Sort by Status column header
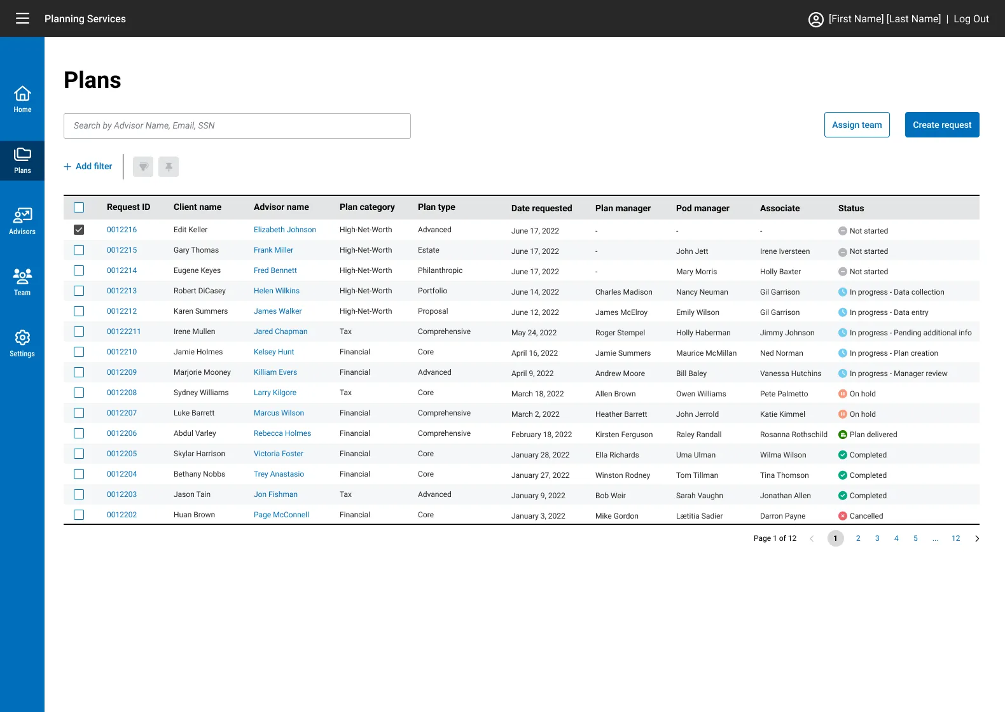This screenshot has height=712, width=1005. coord(851,209)
